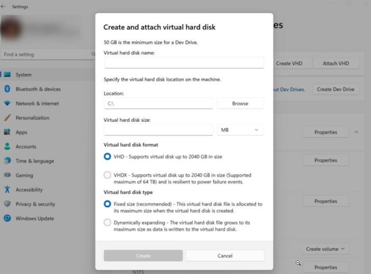Open the Create volume dropdown
The width and height of the screenshot is (371, 274).
coord(325,249)
